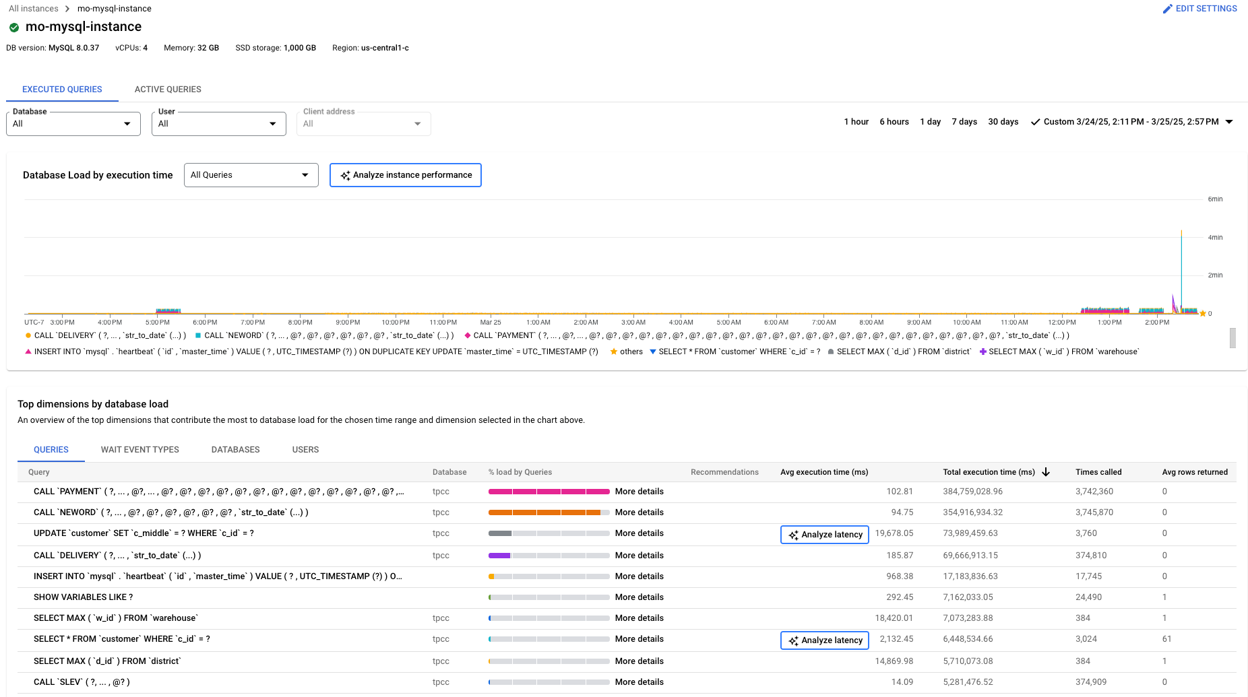
Task: Click the green health status icon near mo-mysql-instance
Action: tap(13, 28)
